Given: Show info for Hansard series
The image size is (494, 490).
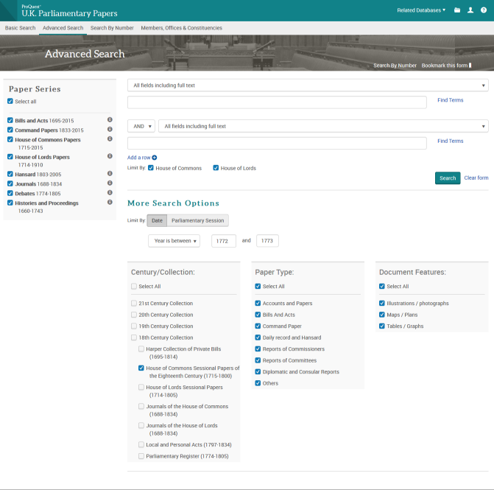Looking at the screenshot, I should [110, 173].
